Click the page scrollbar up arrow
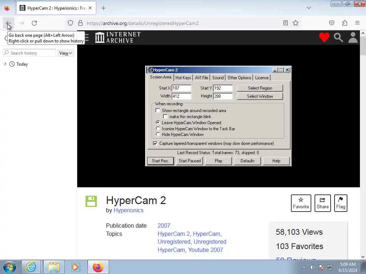This screenshot has height=274, width=366. (x=363, y=33)
